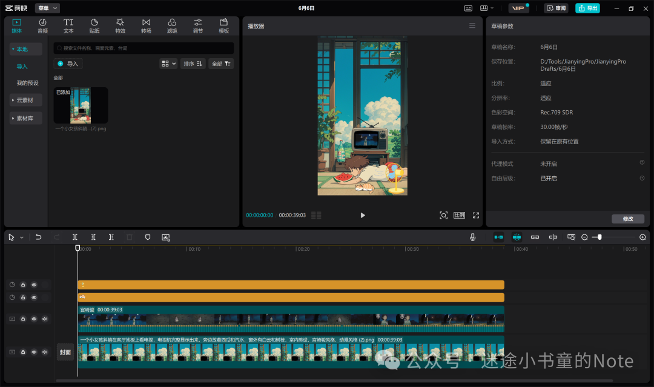Add a marker on the timeline

[x=148, y=237]
